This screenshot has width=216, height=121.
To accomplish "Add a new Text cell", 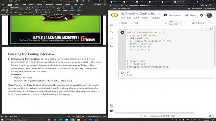I will (134, 23).
